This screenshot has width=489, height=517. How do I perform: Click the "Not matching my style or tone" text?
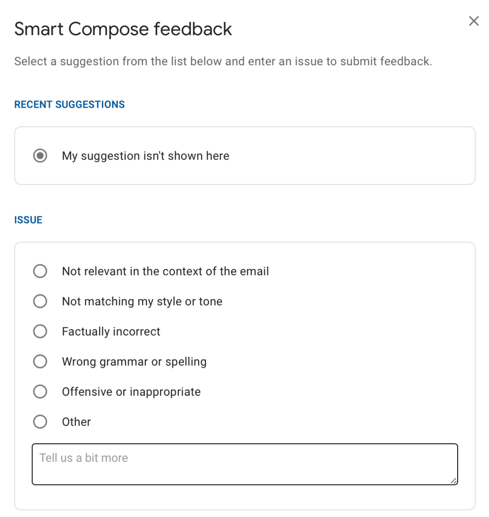[x=142, y=302]
